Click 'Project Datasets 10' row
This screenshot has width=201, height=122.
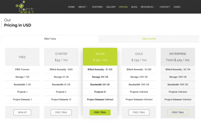click(61, 99)
